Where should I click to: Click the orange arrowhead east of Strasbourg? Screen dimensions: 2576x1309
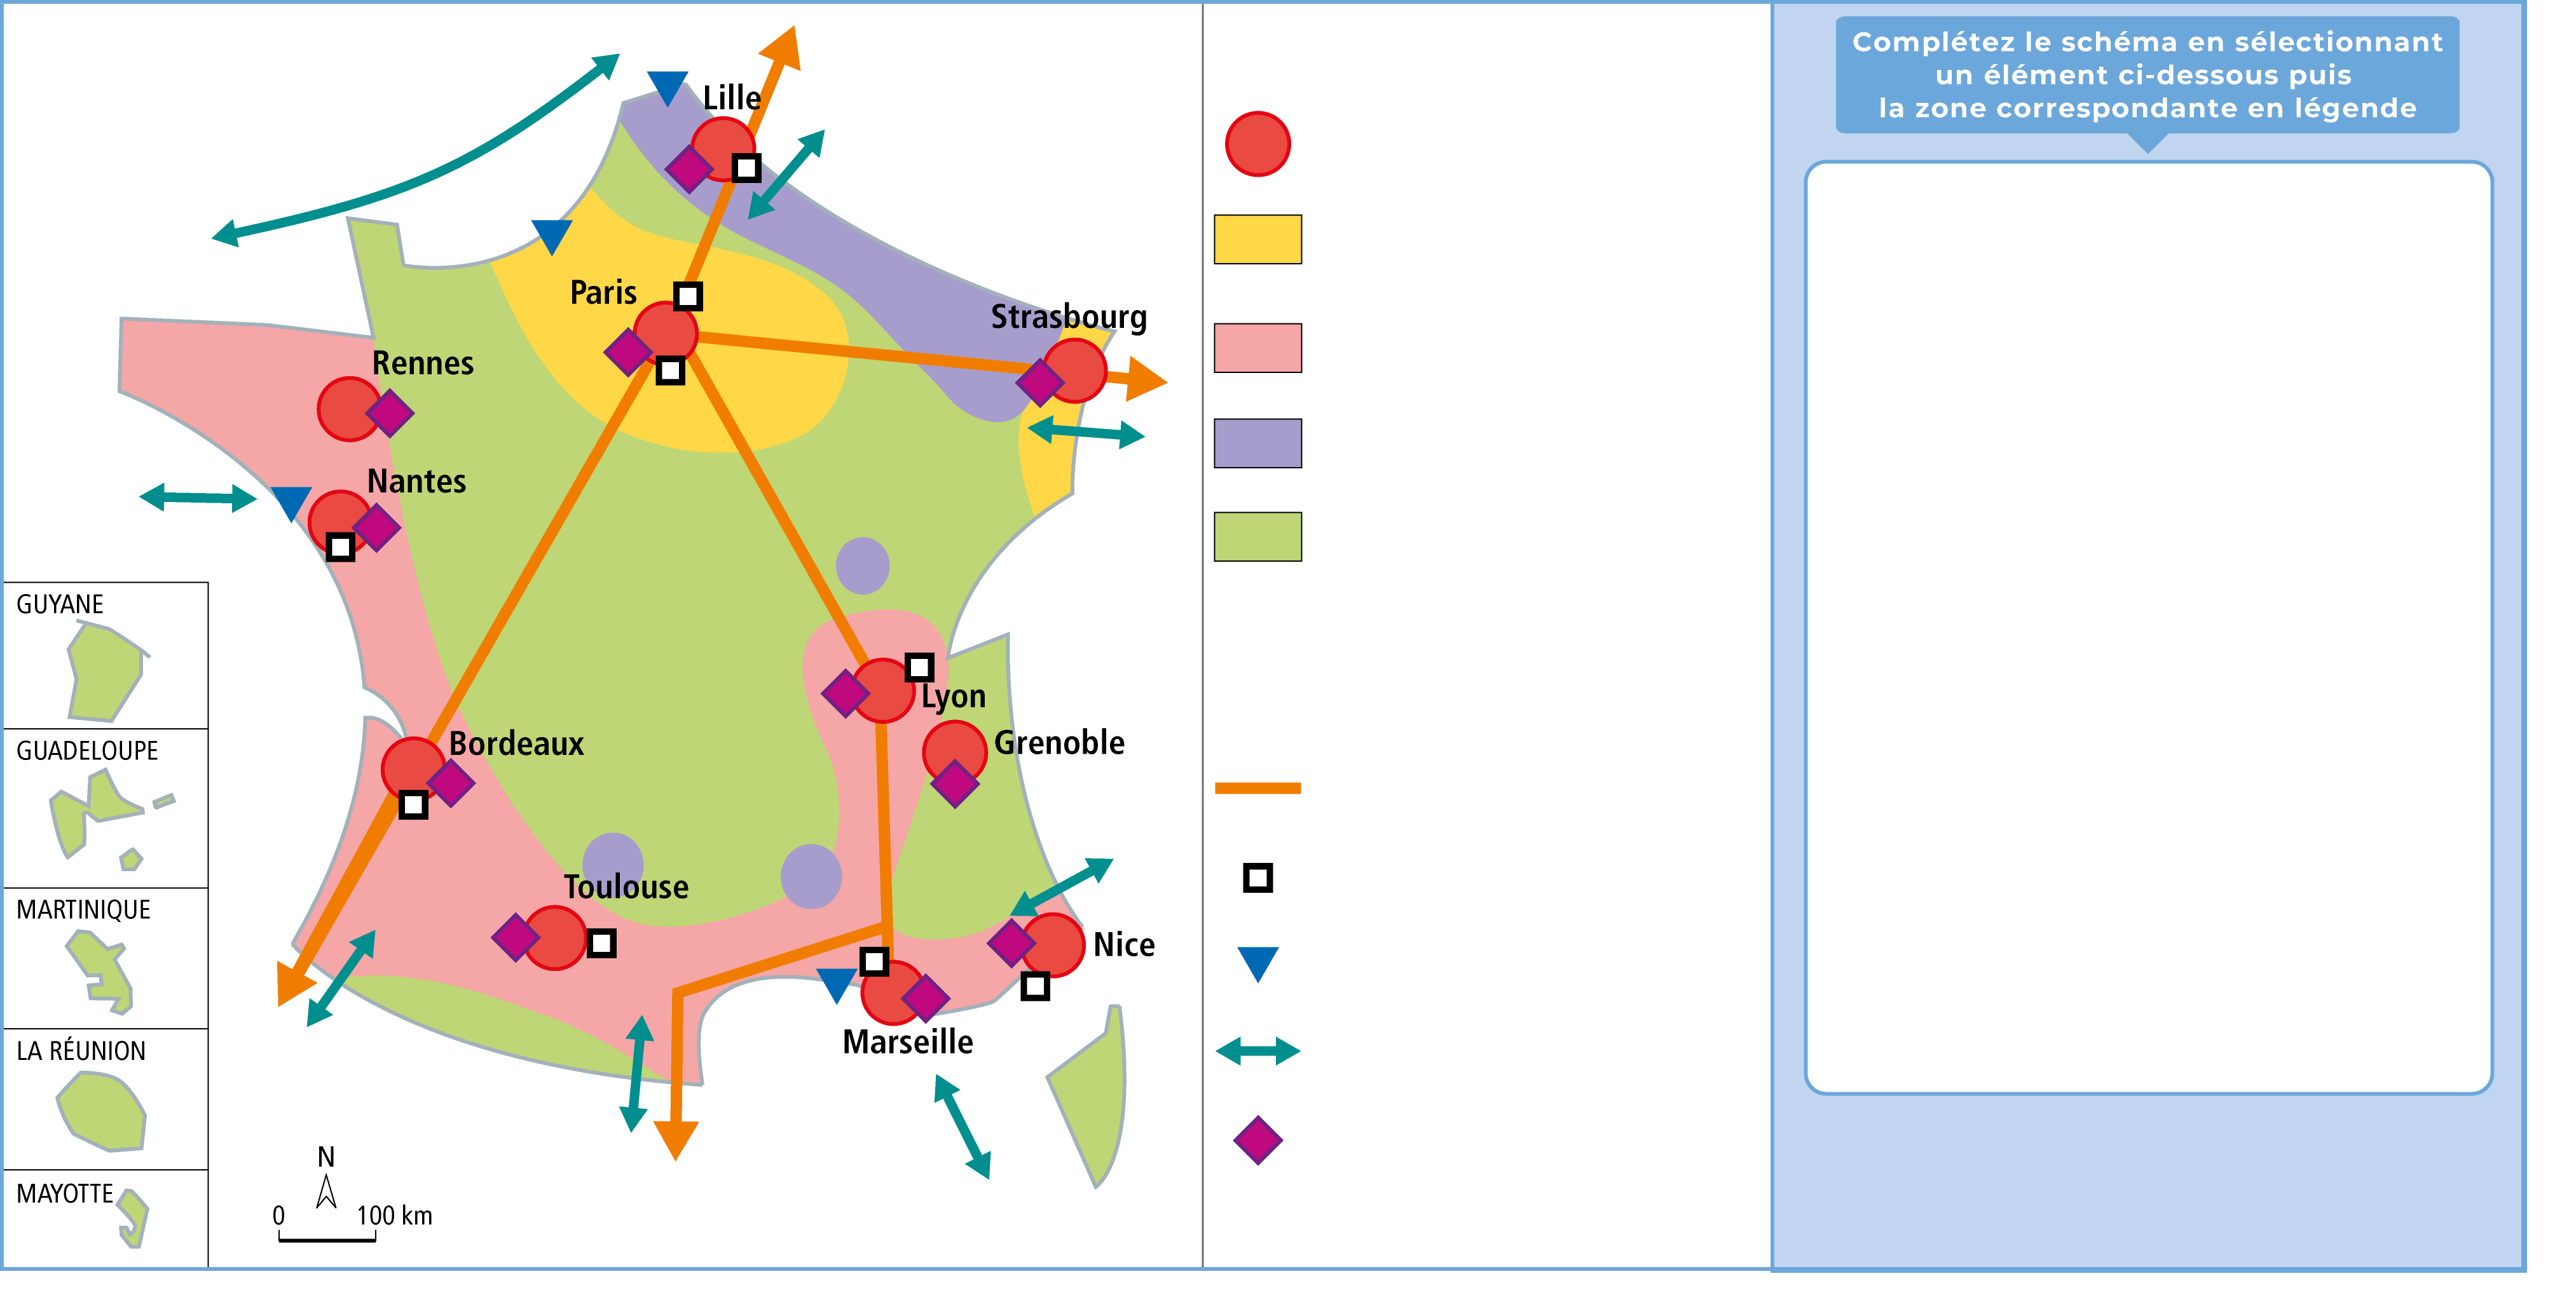[1146, 380]
